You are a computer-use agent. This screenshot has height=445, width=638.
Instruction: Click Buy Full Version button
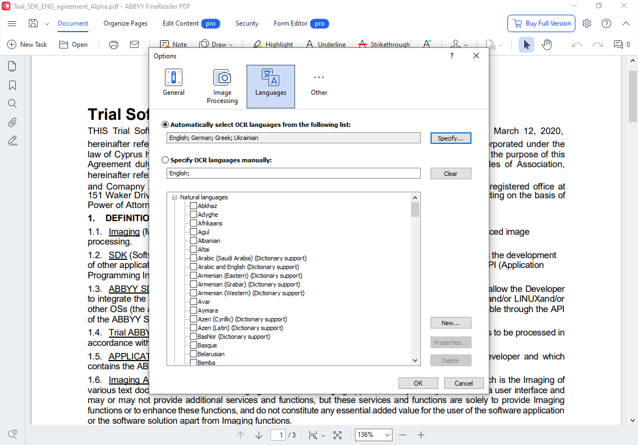(541, 23)
